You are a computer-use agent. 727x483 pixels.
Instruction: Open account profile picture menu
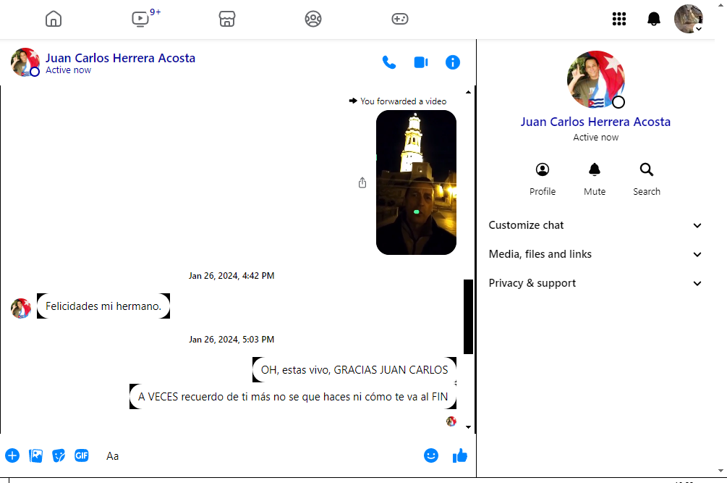(689, 19)
